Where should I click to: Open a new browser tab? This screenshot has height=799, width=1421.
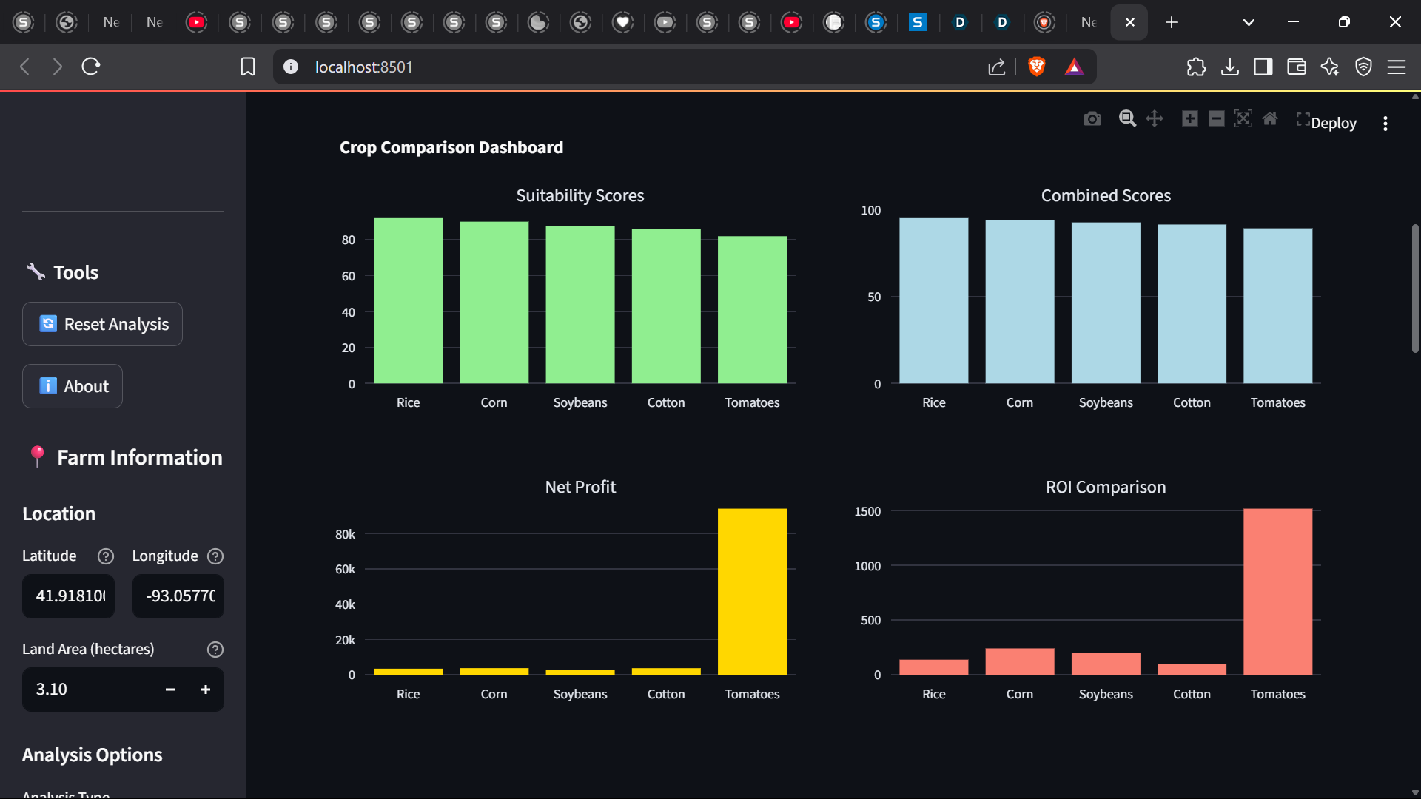(x=1171, y=22)
